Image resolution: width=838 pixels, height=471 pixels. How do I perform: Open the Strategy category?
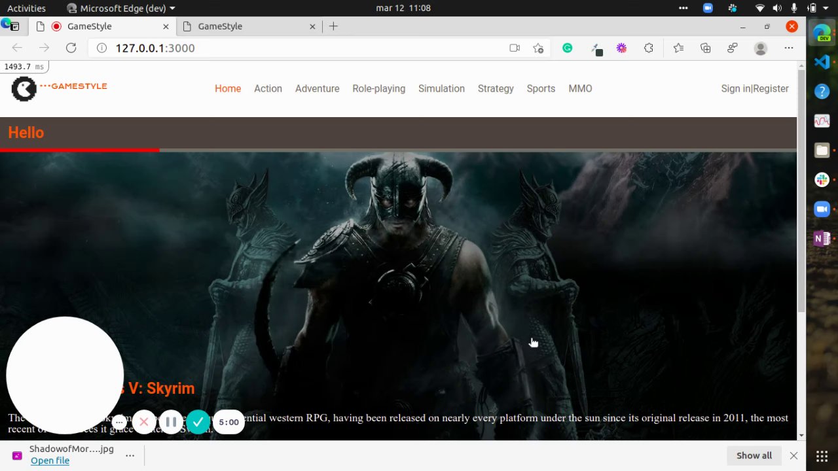(x=496, y=89)
